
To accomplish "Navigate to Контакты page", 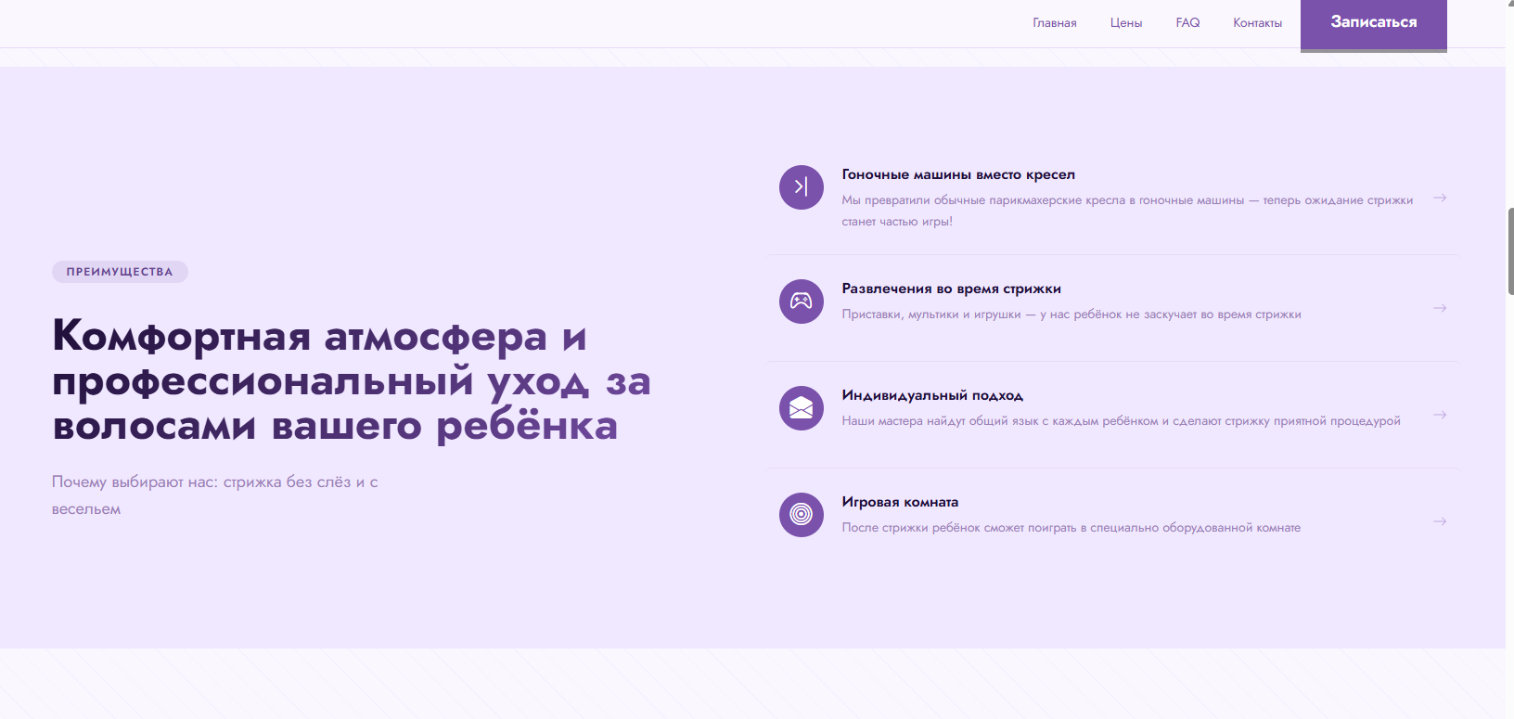I will 1257,23.
